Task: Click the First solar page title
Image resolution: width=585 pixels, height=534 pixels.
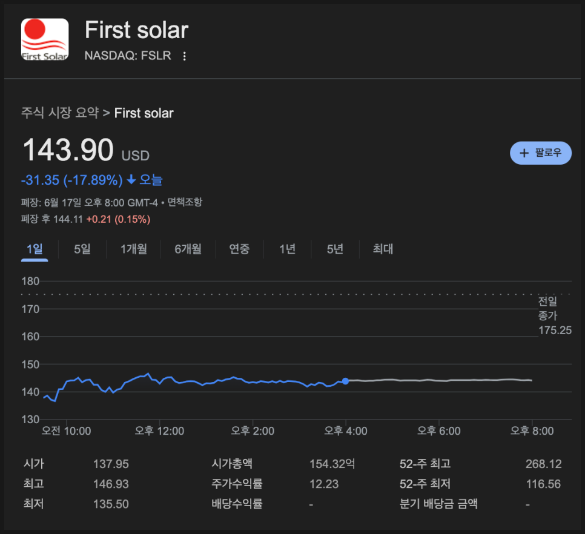Action: 136,30
